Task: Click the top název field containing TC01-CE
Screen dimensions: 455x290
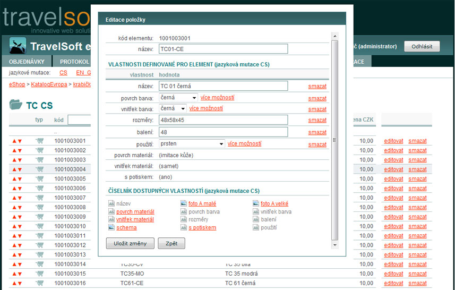Action: (x=223, y=49)
